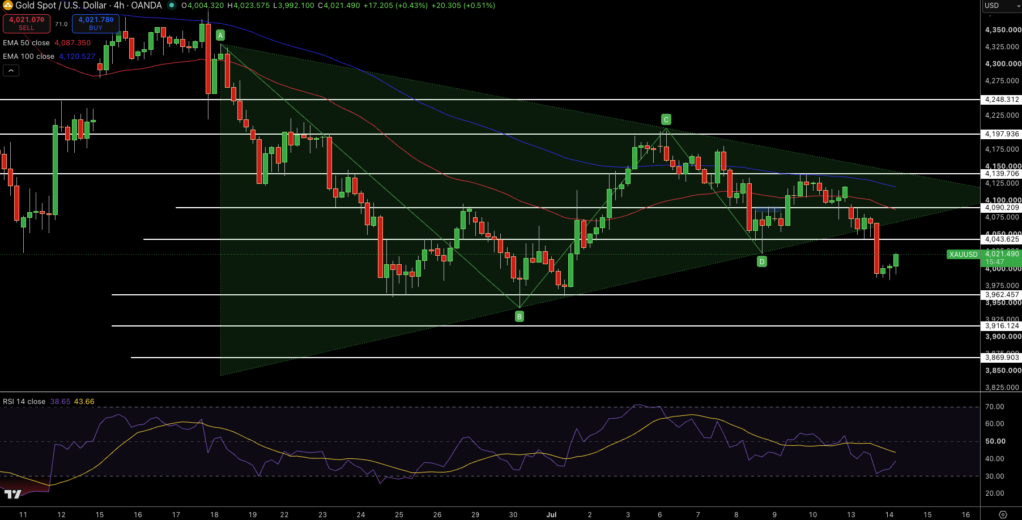Click the 4,090.209 horizontal line label
Screen dimensions: 1022x520
(x=1002, y=208)
